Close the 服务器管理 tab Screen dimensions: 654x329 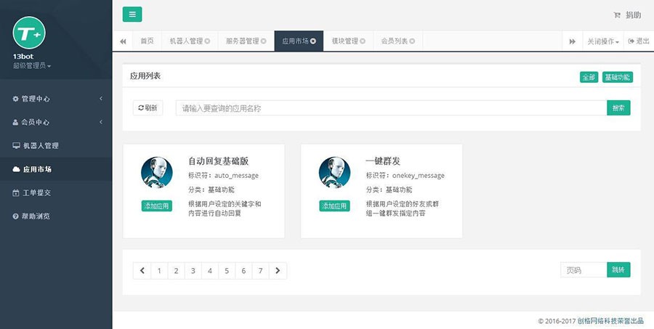(x=264, y=41)
